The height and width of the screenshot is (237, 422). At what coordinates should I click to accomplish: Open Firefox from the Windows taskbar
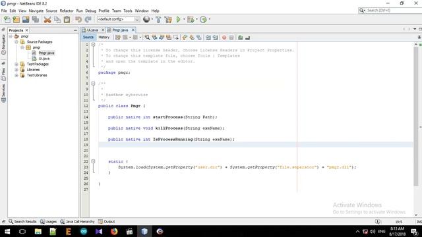pos(114,231)
